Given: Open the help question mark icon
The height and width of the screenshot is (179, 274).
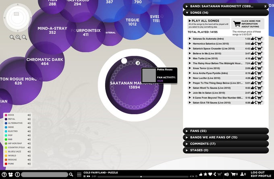Looking at the screenshot, I should [x=4, y=175].
